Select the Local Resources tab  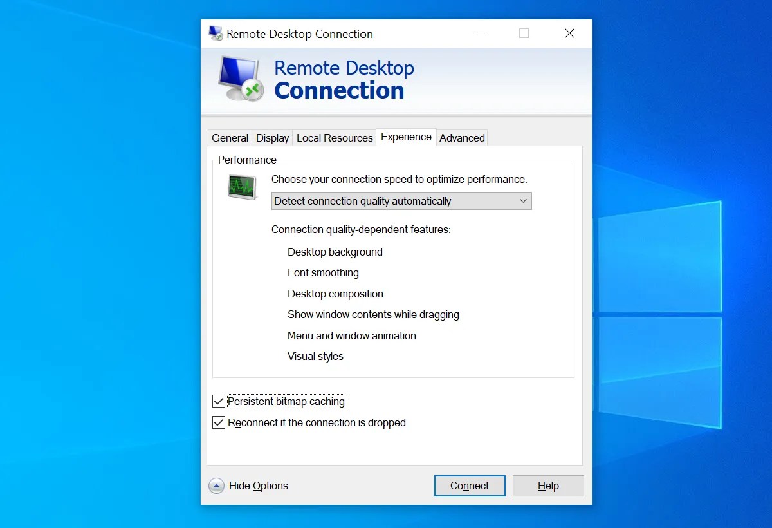tap(334, 137)
